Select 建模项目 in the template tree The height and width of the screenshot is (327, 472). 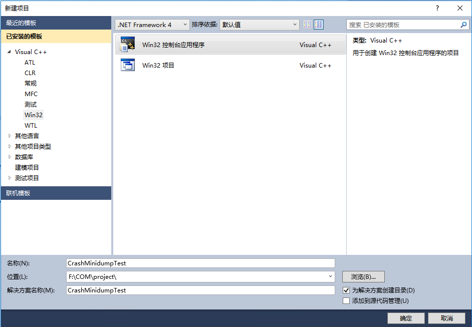[27, 168]
